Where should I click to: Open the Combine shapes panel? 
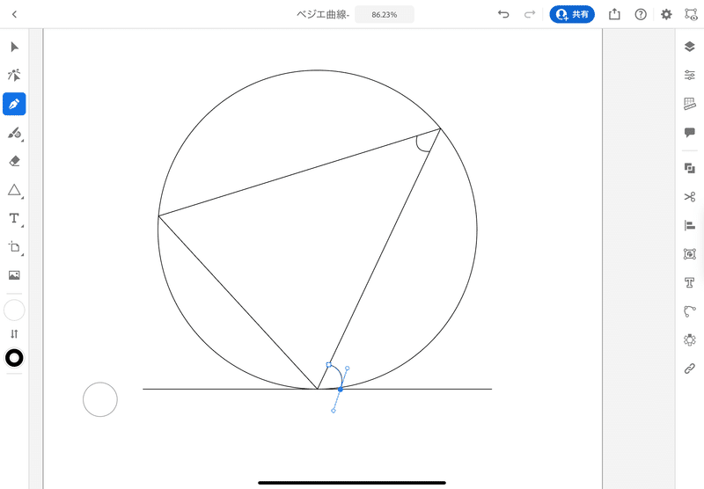pos(690,168)
